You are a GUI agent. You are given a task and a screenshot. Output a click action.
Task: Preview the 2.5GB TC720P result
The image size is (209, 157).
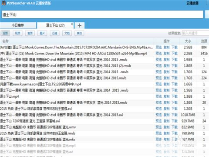pos(158,47)
